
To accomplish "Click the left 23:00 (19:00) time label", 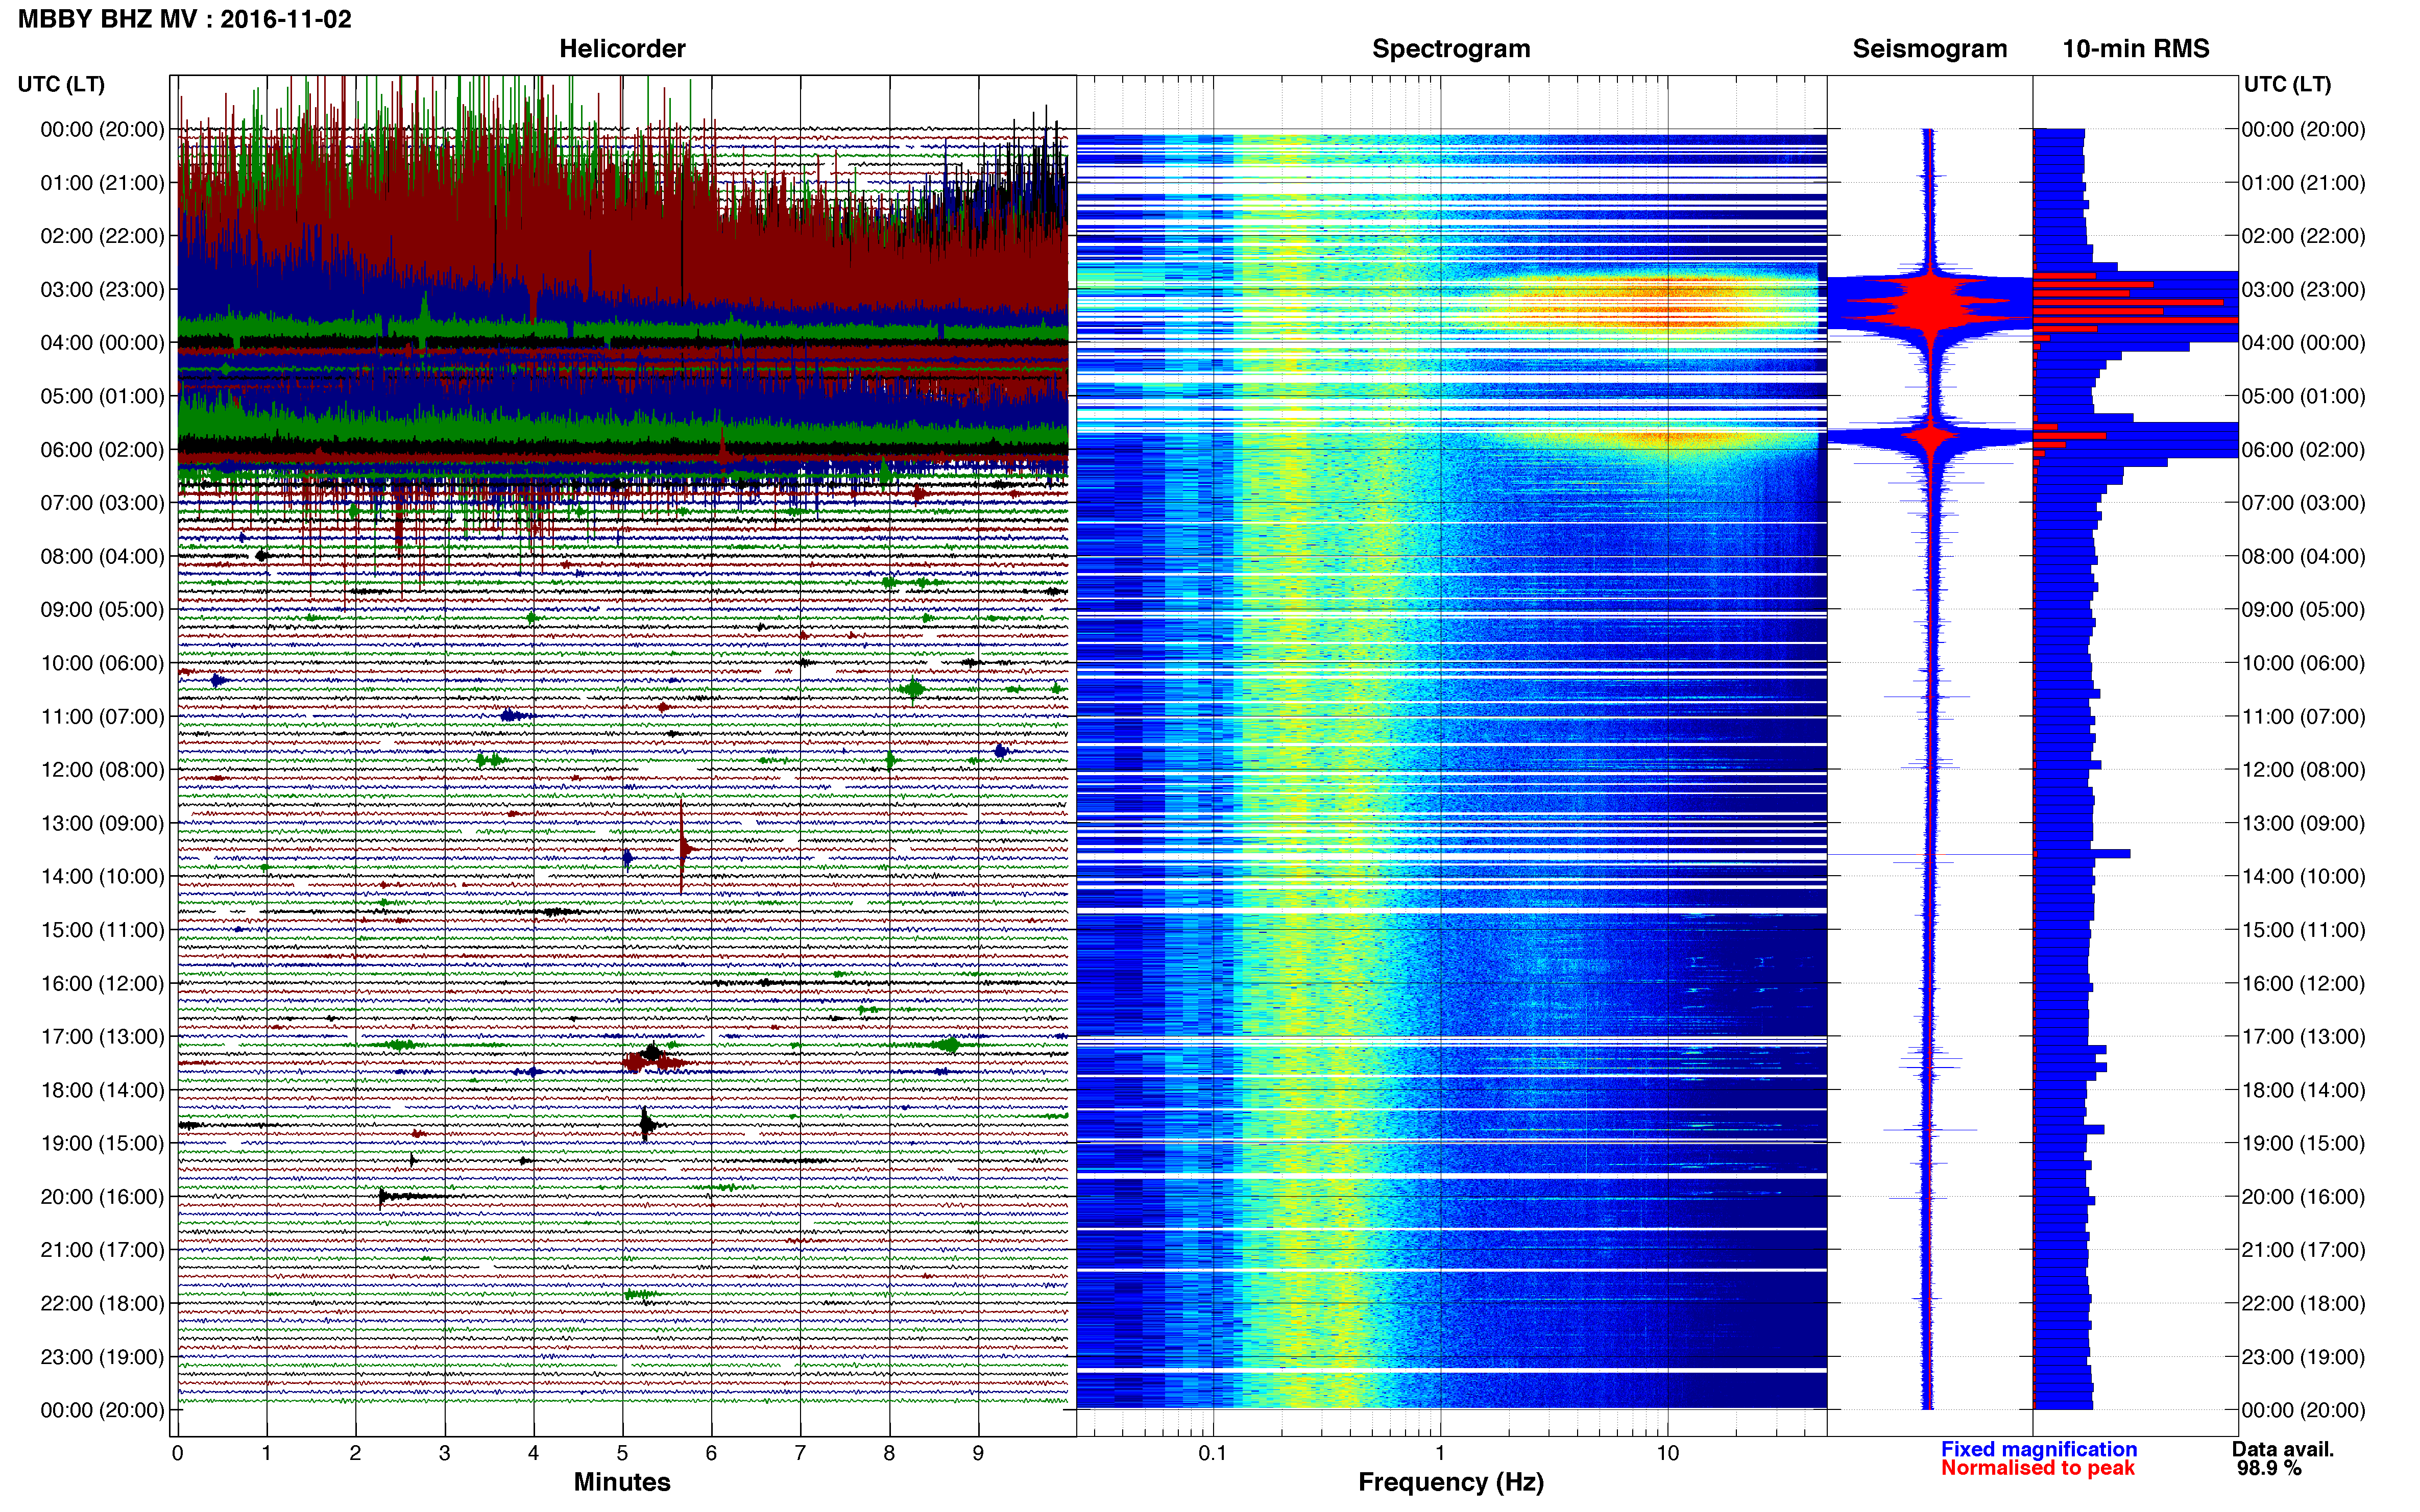I will click(102, 1357).
